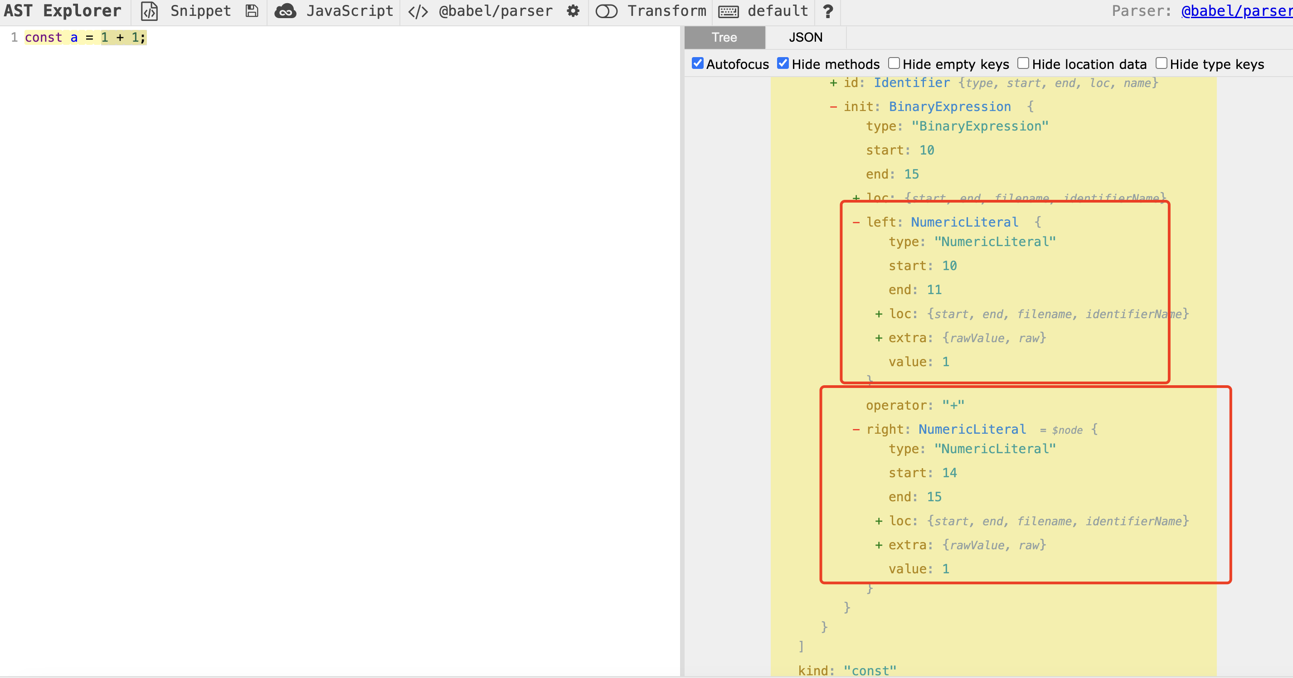
Task: Collapse the left NumericLiteral node
Action: (856, 223)
